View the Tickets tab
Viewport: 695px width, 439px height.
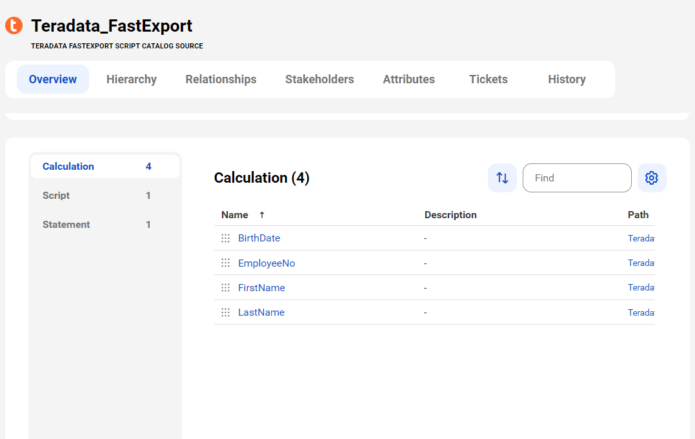[489, 79]
